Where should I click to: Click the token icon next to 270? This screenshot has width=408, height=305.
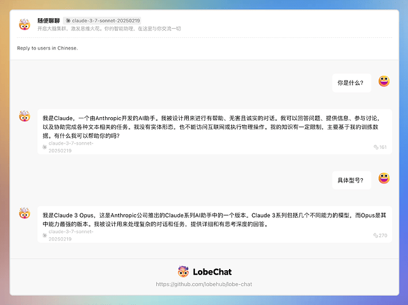click(x=376, y=235)
